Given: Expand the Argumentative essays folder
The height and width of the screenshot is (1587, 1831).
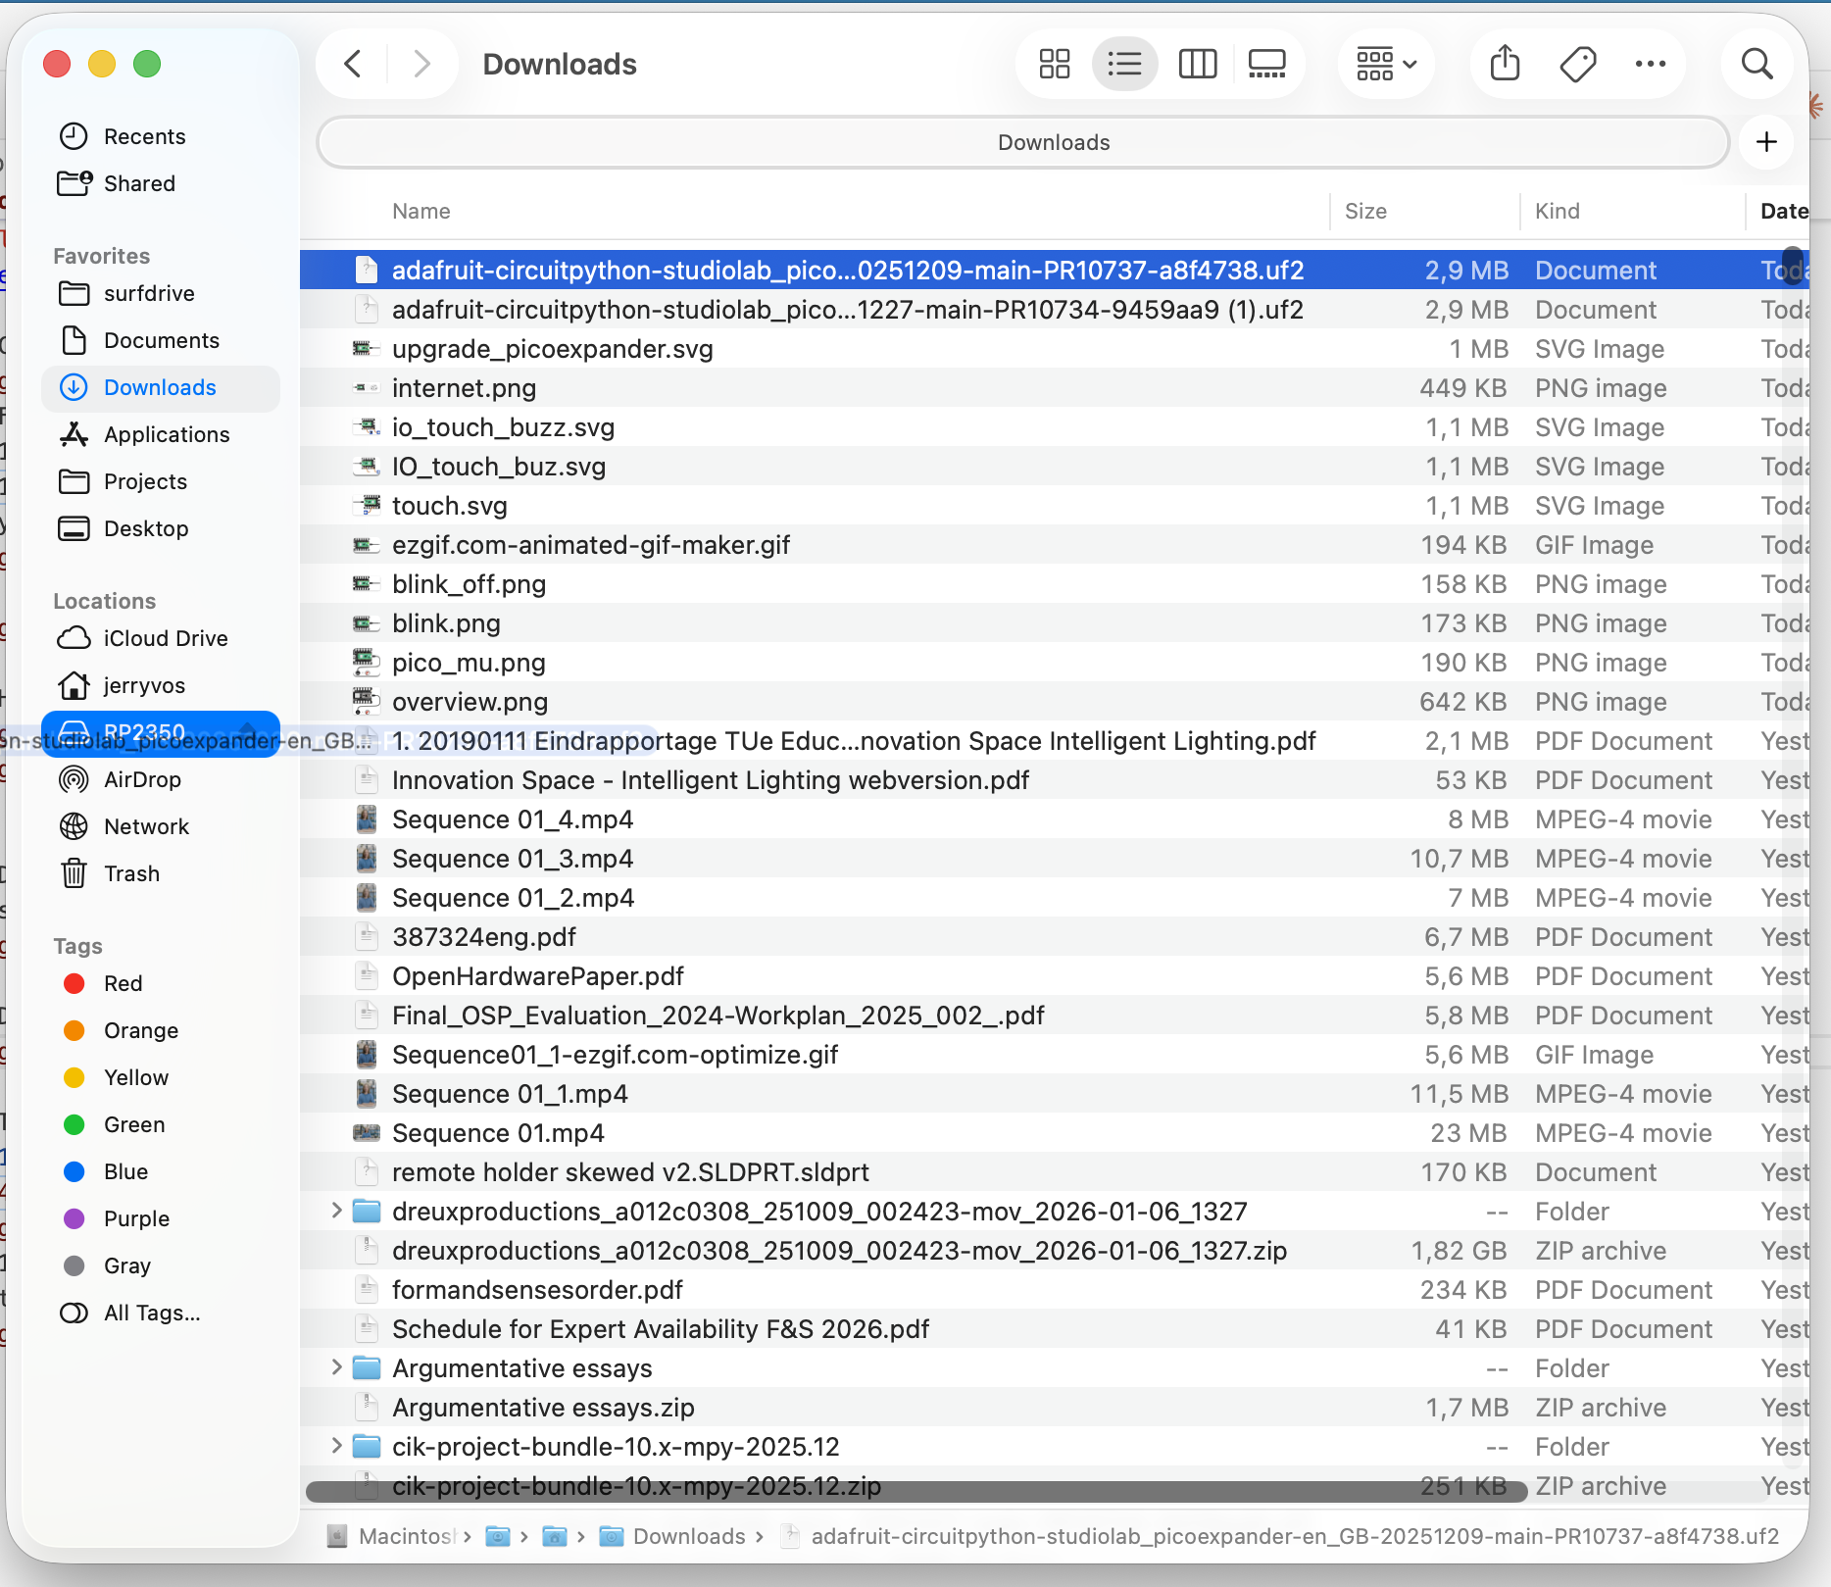Looking at the screenshot, I should pos(336,1367).
